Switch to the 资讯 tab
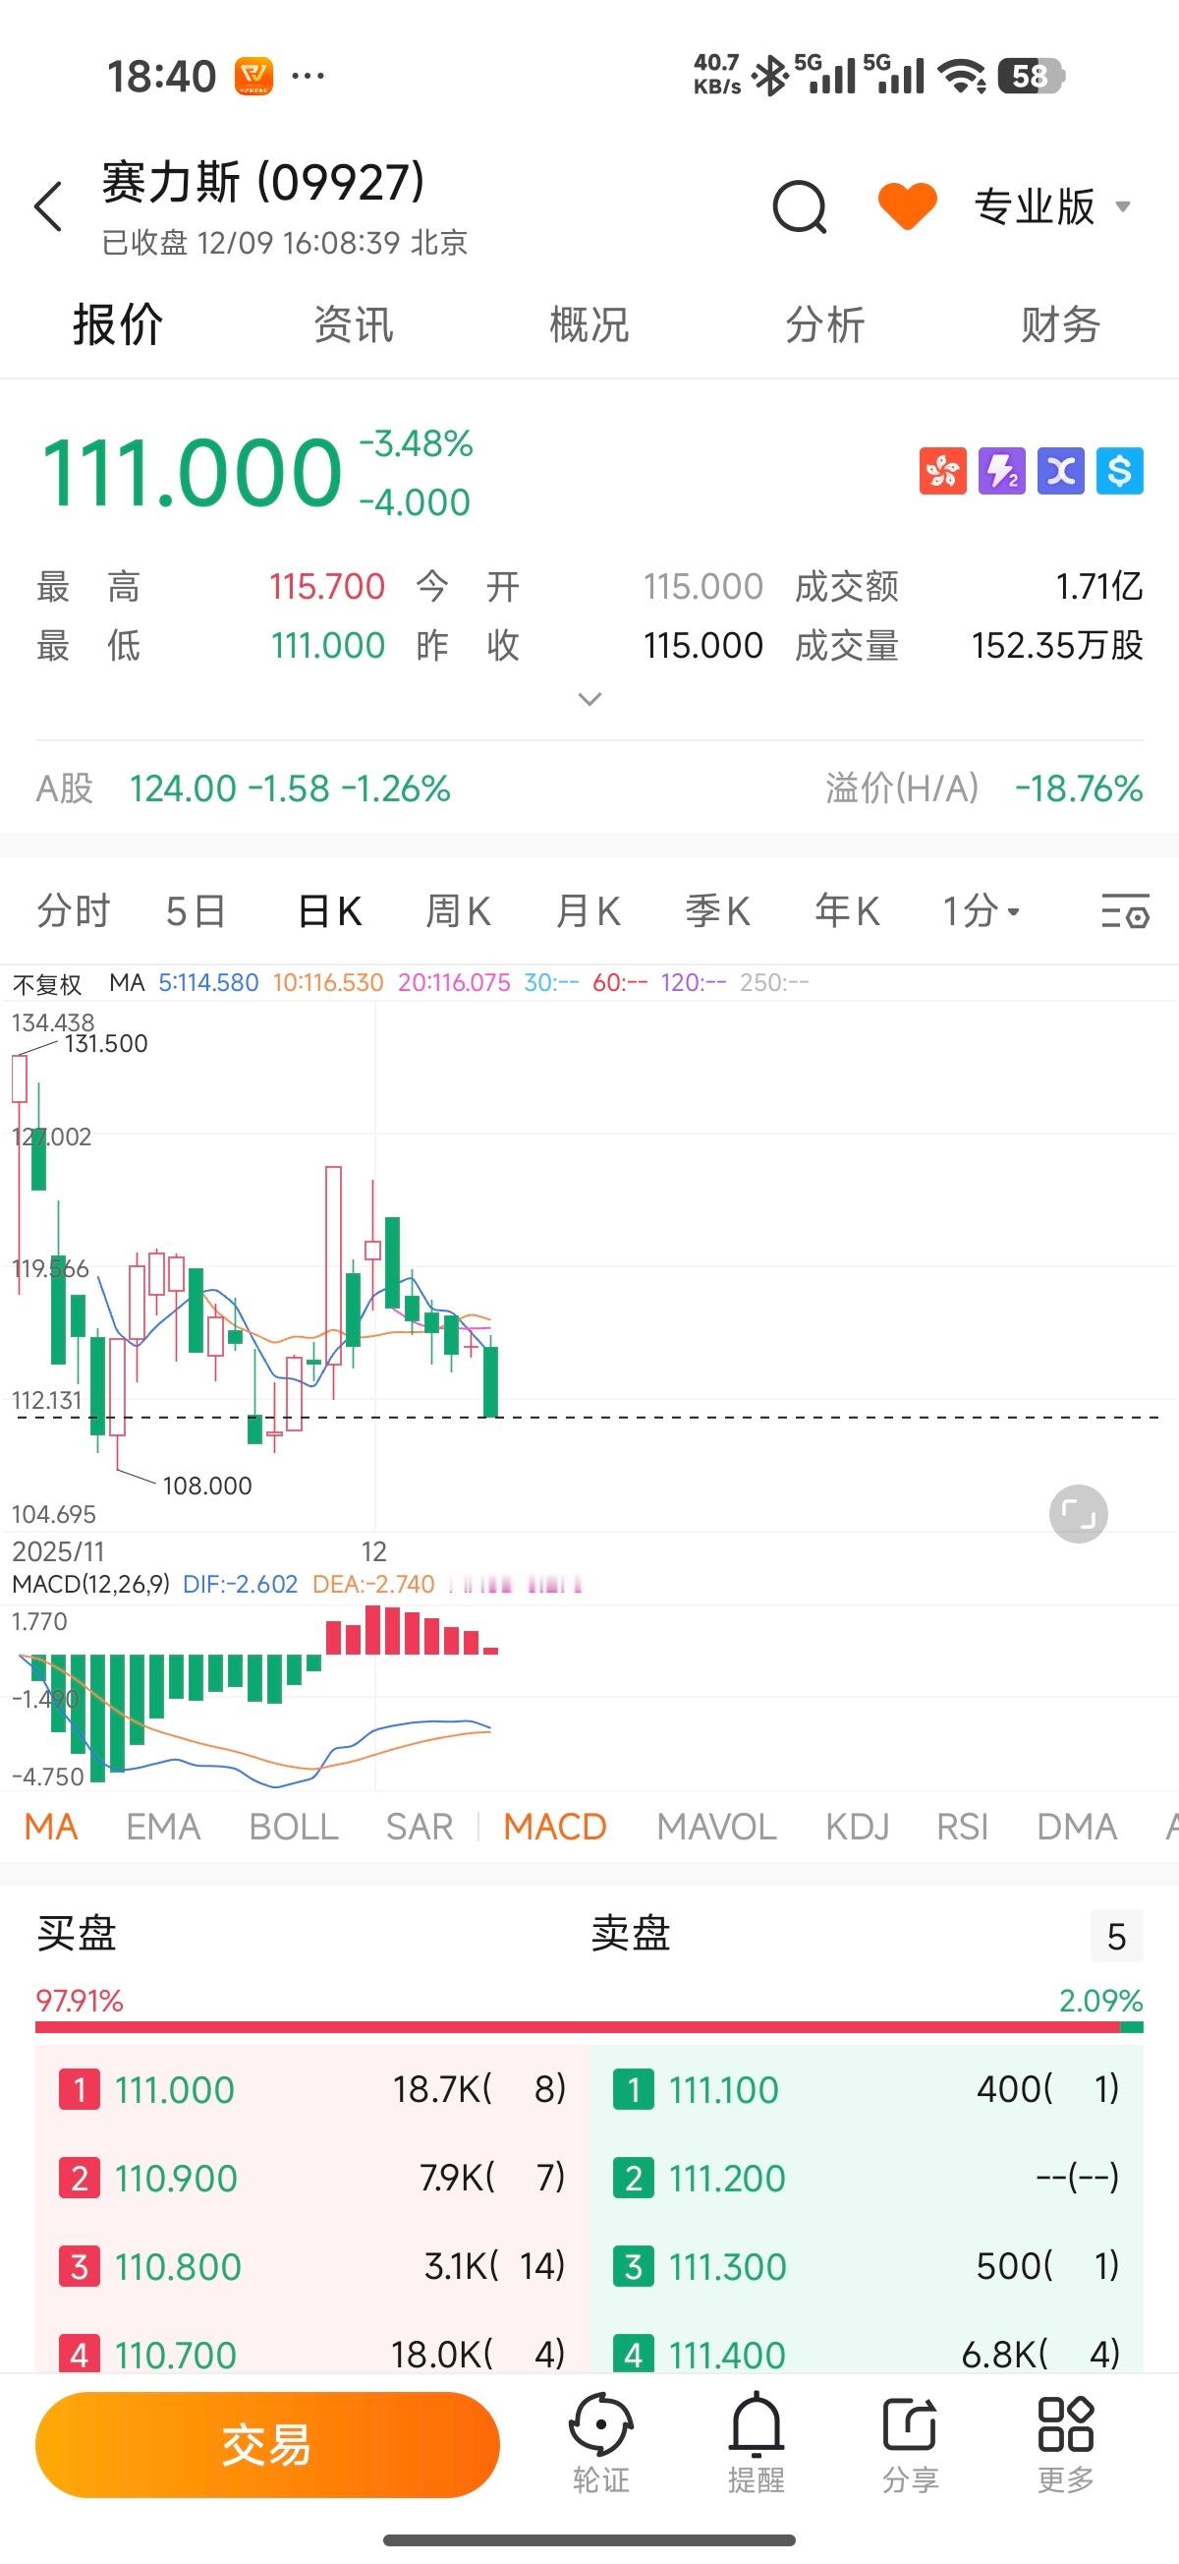Image resolution: width=1179 pixels, height=2564 pixels. [353, 325]
